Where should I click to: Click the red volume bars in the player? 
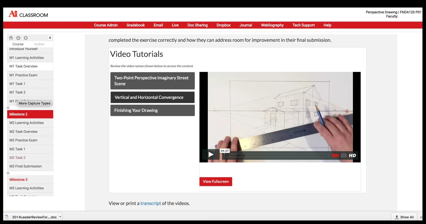[x=335, y=155]
